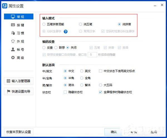Switch to the 按键 keys tab
This screenshot has height=138, width=167.
(18, 25)
